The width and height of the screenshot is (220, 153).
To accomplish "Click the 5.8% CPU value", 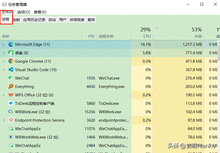I will (x=147, y=53).
